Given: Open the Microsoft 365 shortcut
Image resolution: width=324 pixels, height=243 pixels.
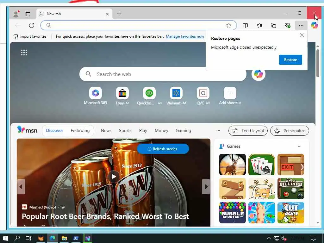Looking at the screenshot, I should (x=96, y=96).
